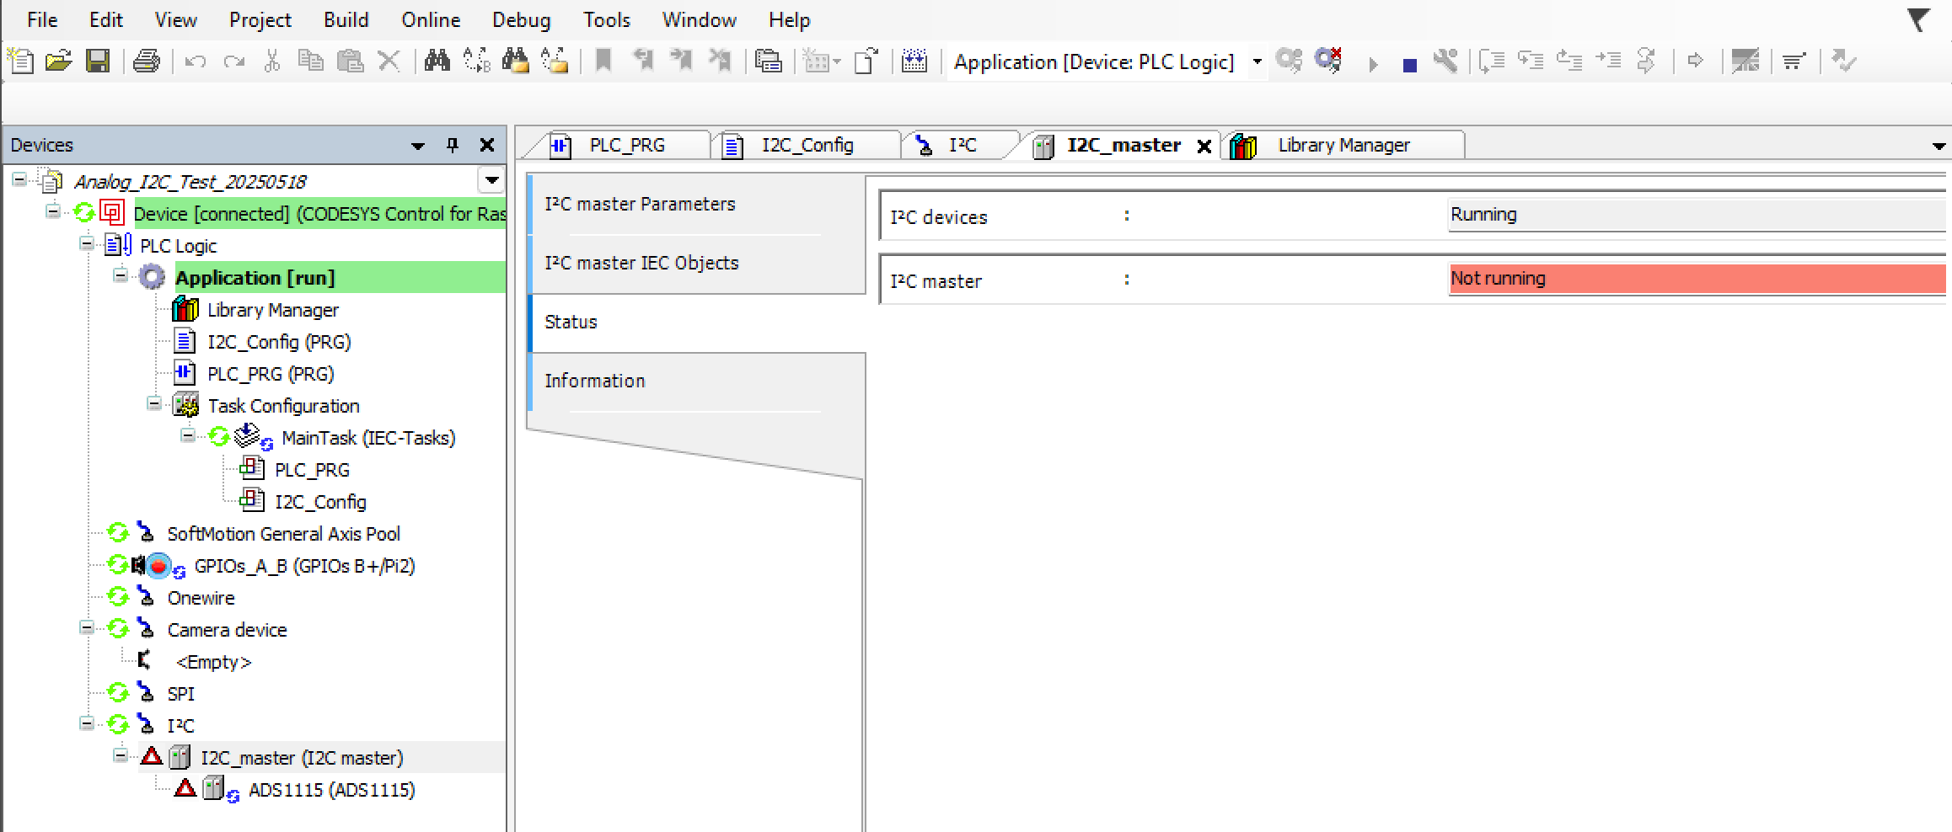Click the Logout icon with red X
This screenshot has width=1952, height=832.
1329,61
